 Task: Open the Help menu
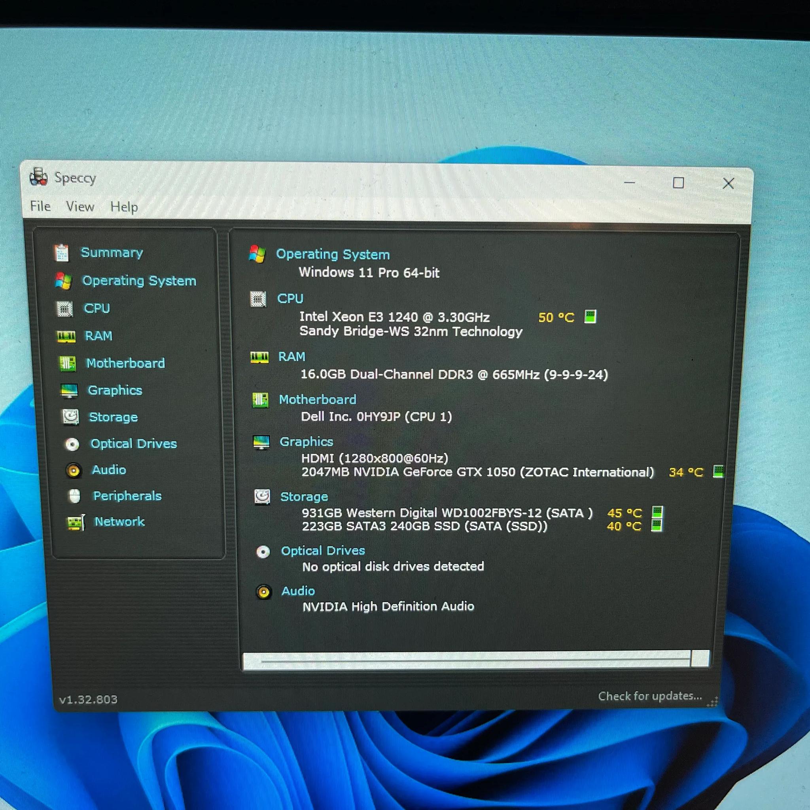click(x=124, y=207)
